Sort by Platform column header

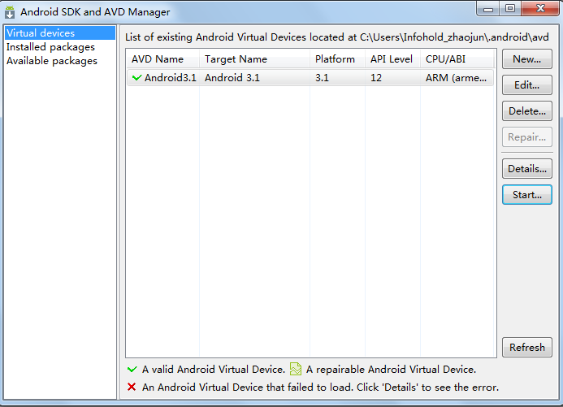point(338,58)
